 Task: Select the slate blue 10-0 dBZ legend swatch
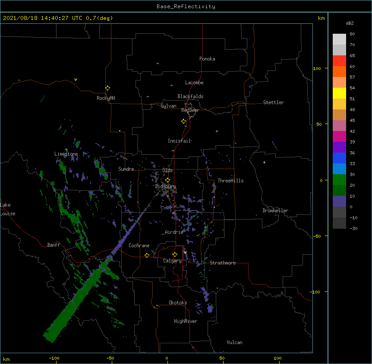click(339, 201)
